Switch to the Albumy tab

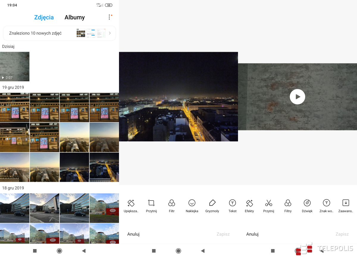click(75, 18)
